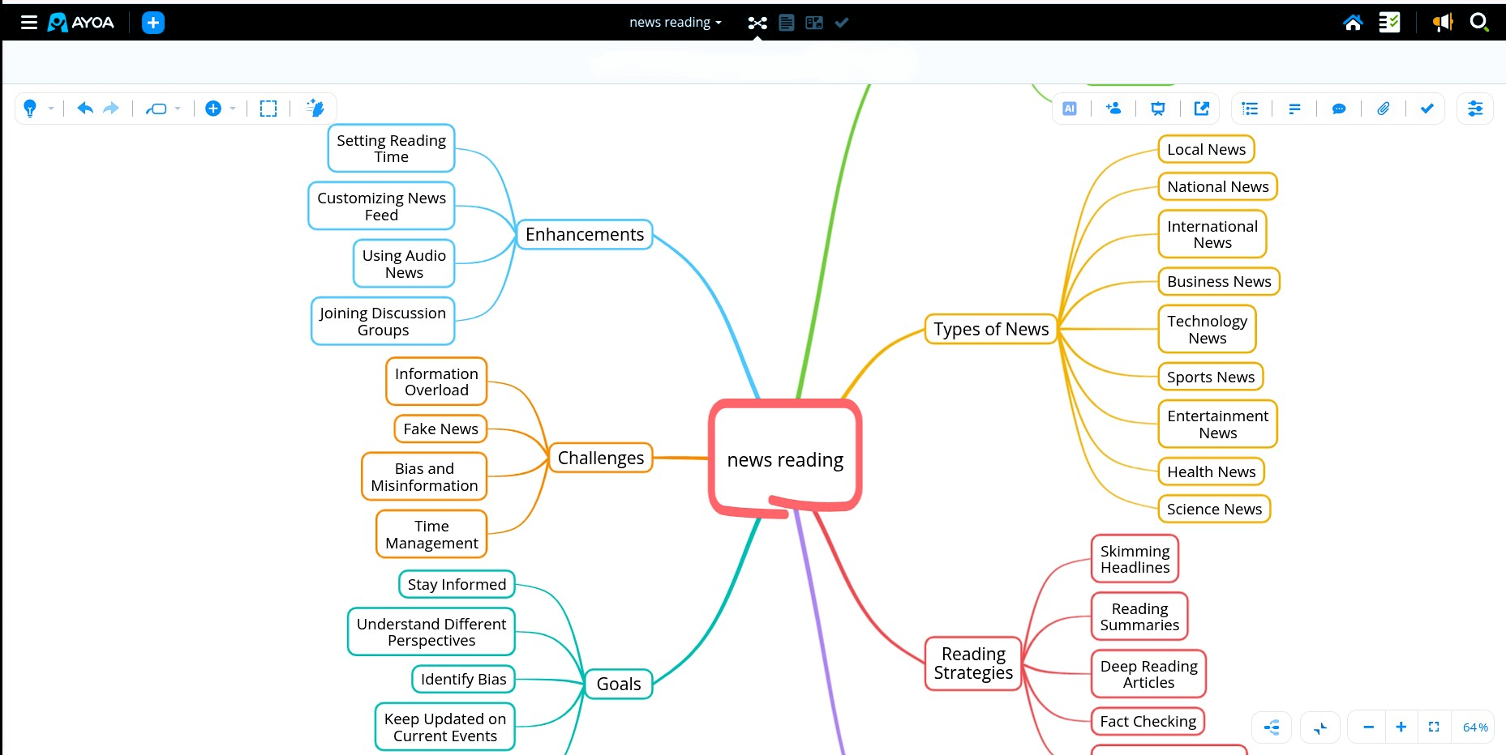Select the Customizing News Feed node
Viewport: 1506px width, 755px height.
381,206
